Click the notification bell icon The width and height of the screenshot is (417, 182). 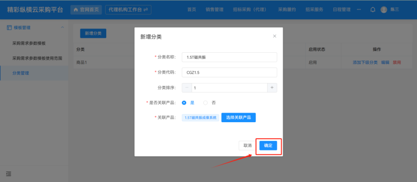[x=373, y=10]
